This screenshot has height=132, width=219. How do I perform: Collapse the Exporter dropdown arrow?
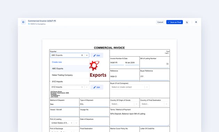[87, 55]
